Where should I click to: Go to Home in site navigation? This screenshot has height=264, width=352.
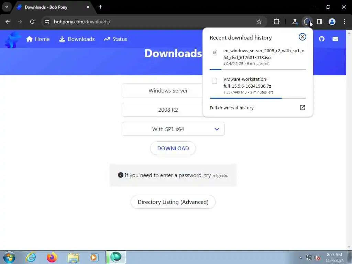(x=38, y=39)
